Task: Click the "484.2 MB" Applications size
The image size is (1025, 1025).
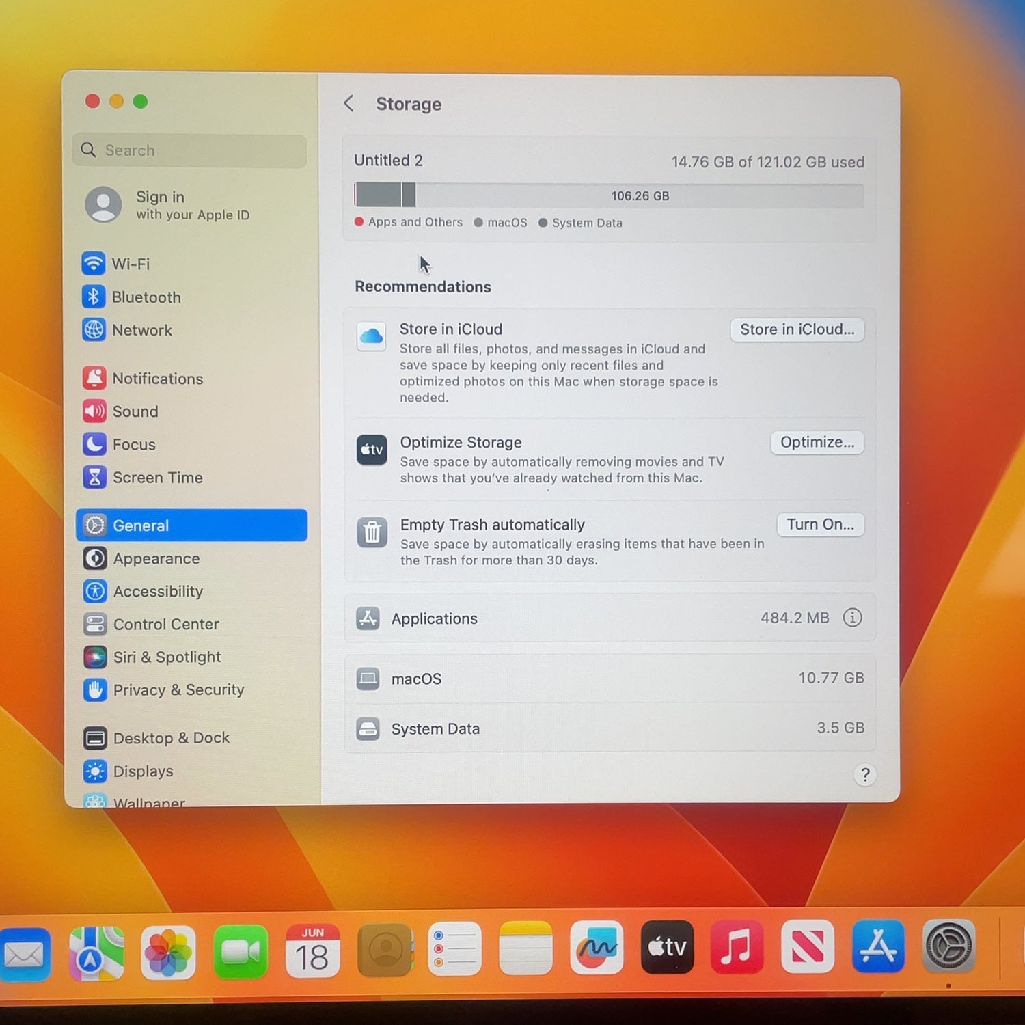Action: pyautogui.click(x=795, y=618)
